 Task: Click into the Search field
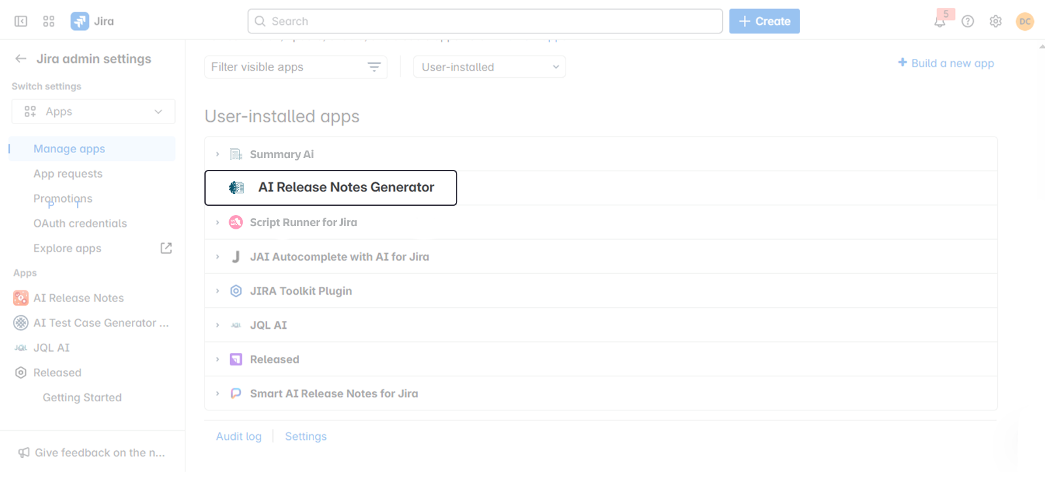(485, 22)
